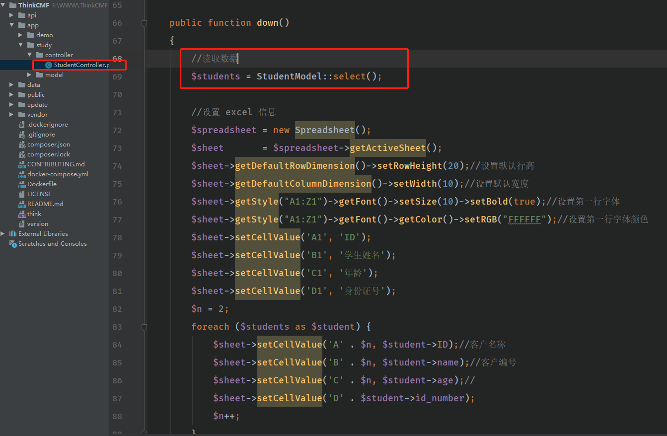The image size is (667, 436).
Task: Click the vendor folder icon
Action: tap(22, 115)
